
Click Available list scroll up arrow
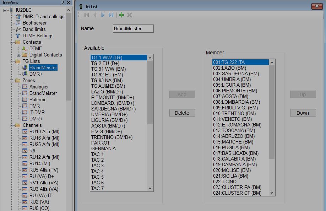pyautogui.click(x=150, y=58)
